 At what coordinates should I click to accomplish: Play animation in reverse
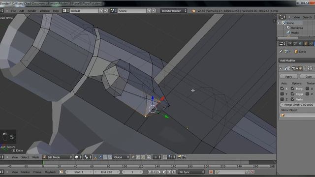[x=159, y=172]
